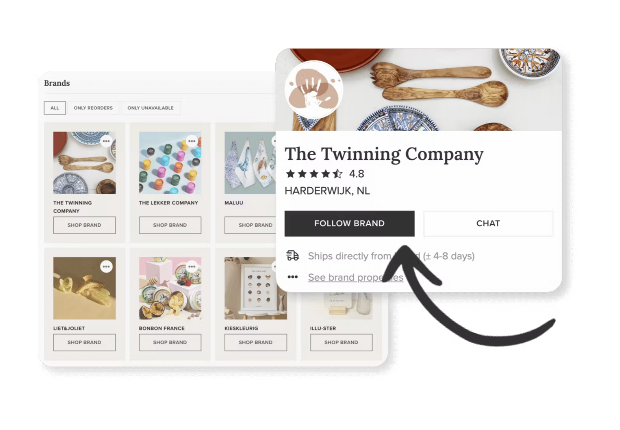Click the three-dot icon beside See brand properties

click(292, 277)
